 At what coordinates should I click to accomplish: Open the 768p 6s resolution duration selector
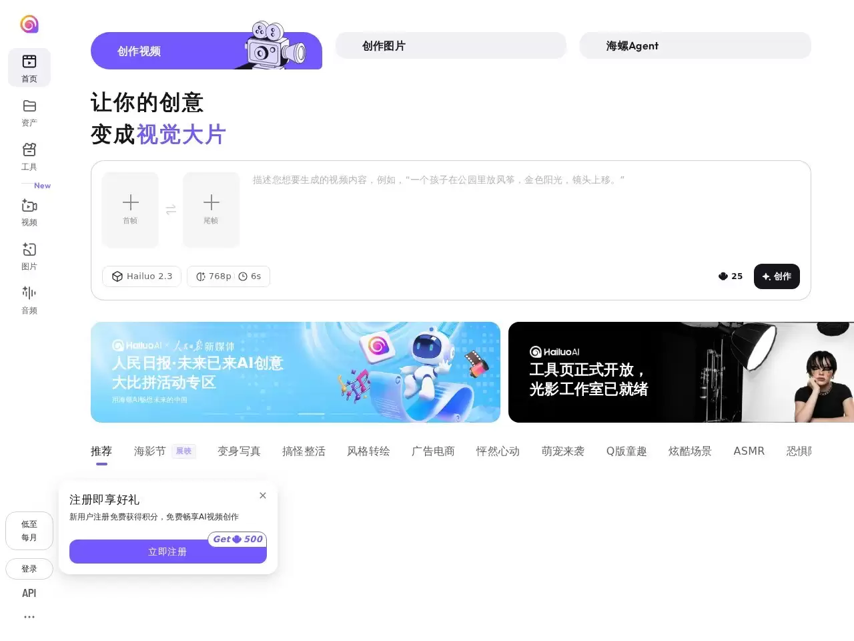point(228,276)
